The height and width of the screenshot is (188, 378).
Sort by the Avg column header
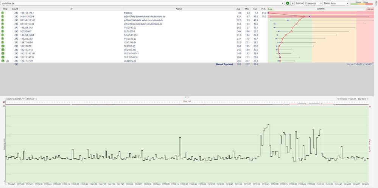pos(238,8)
